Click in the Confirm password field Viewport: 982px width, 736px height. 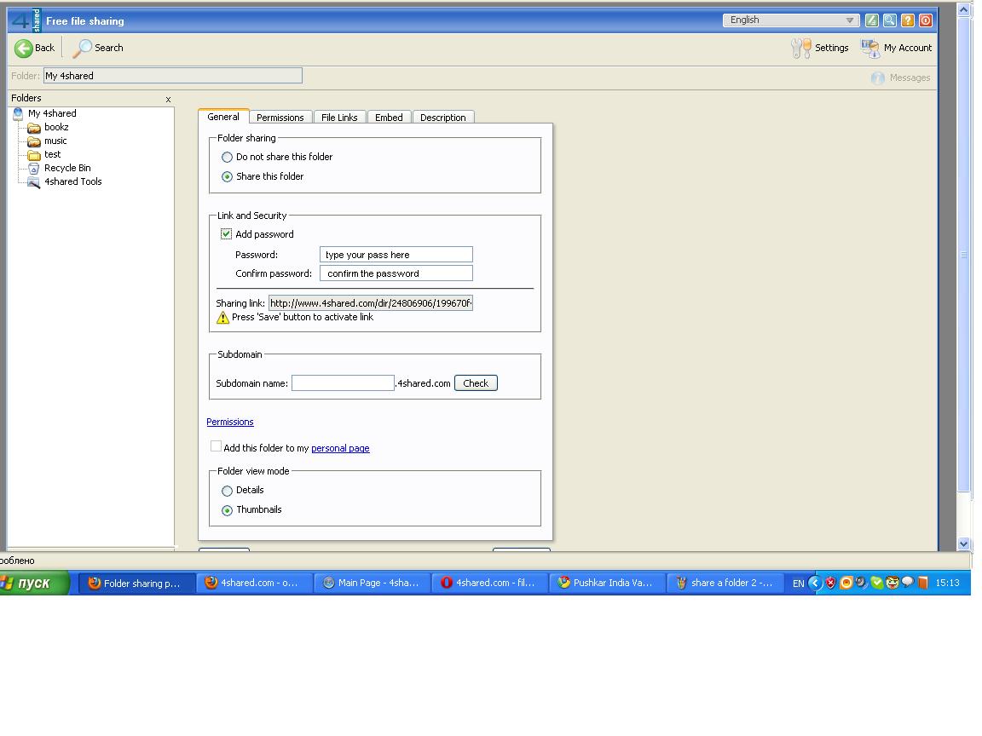point(396,273)
